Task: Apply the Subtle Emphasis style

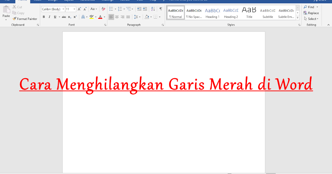Action: [x=286, y=13]
